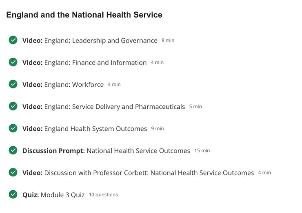This screenshot has height=213, width=302.
Task: Click the checkmark beside England Health System Outcomes
Action: click(13, 128)
